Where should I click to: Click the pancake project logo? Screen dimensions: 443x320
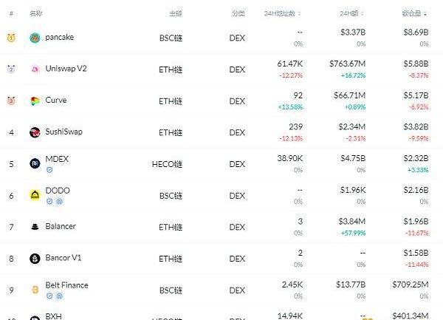click(x=35, y=38)
